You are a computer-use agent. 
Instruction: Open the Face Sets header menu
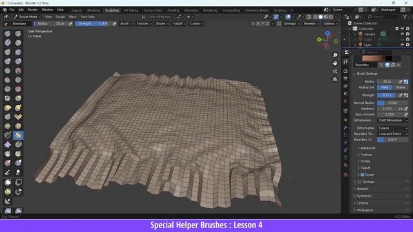coord(88,17)
